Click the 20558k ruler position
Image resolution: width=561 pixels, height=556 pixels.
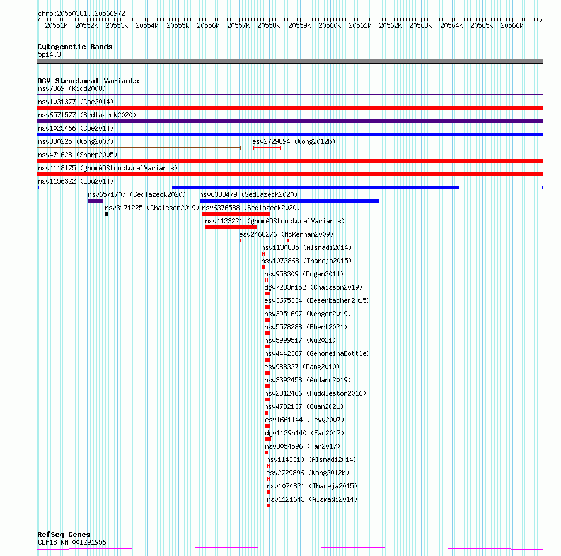(269, 25)
